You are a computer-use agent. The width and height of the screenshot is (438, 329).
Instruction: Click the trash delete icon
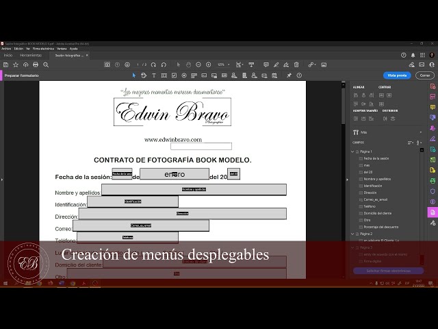tap(296, 65)
